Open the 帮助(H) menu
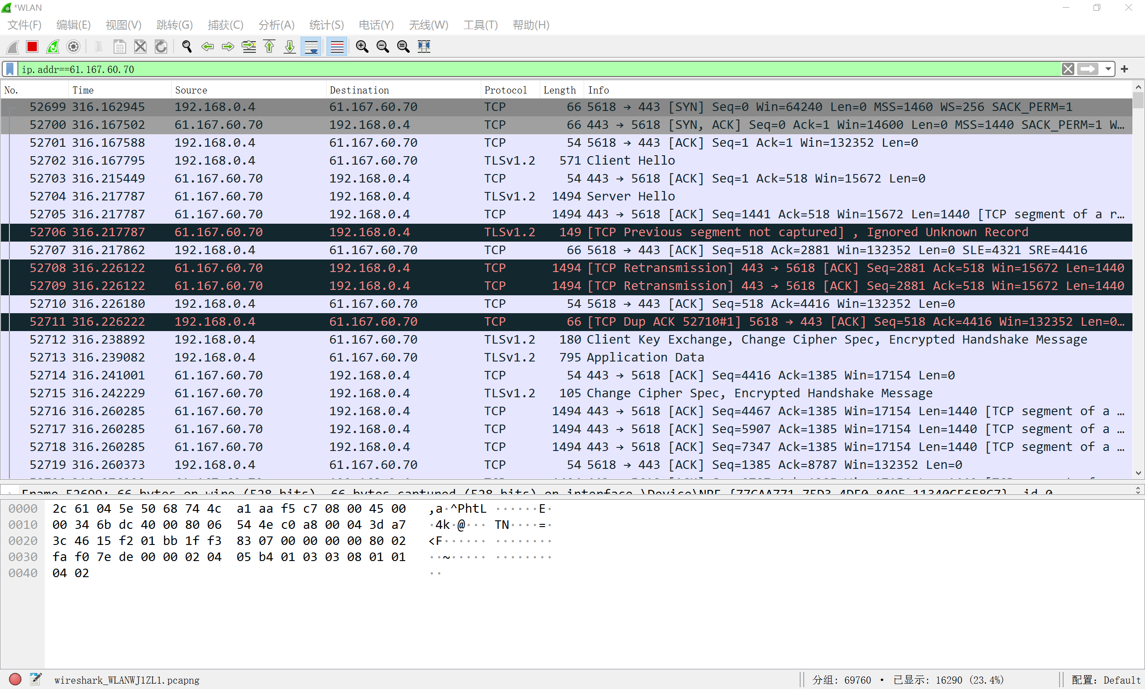 pos(531,25)
